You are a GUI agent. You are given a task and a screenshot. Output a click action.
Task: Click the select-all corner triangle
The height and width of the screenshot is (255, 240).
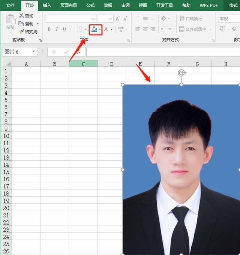click(x=8, y=64)
